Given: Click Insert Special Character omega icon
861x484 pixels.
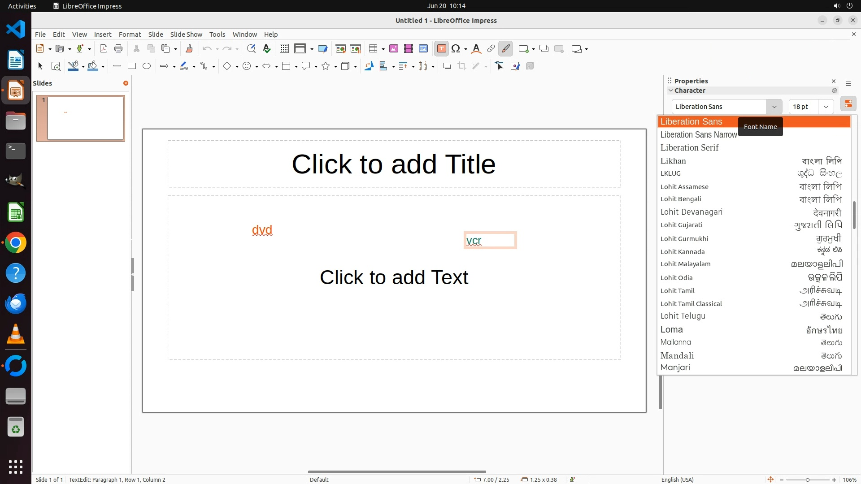Looking at the screenshot, I should (456, 49).
